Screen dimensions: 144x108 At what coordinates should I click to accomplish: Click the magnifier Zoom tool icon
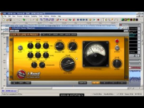coord(109,20)
